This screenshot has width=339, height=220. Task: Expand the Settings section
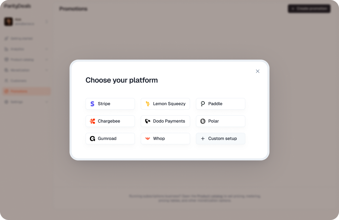[46, 102]
